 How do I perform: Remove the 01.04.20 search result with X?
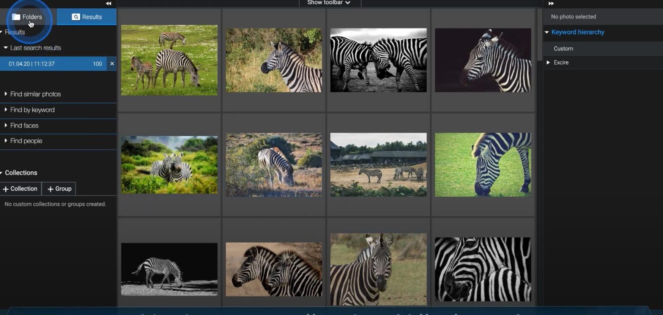pyautogui.click(x=112, y=63)
